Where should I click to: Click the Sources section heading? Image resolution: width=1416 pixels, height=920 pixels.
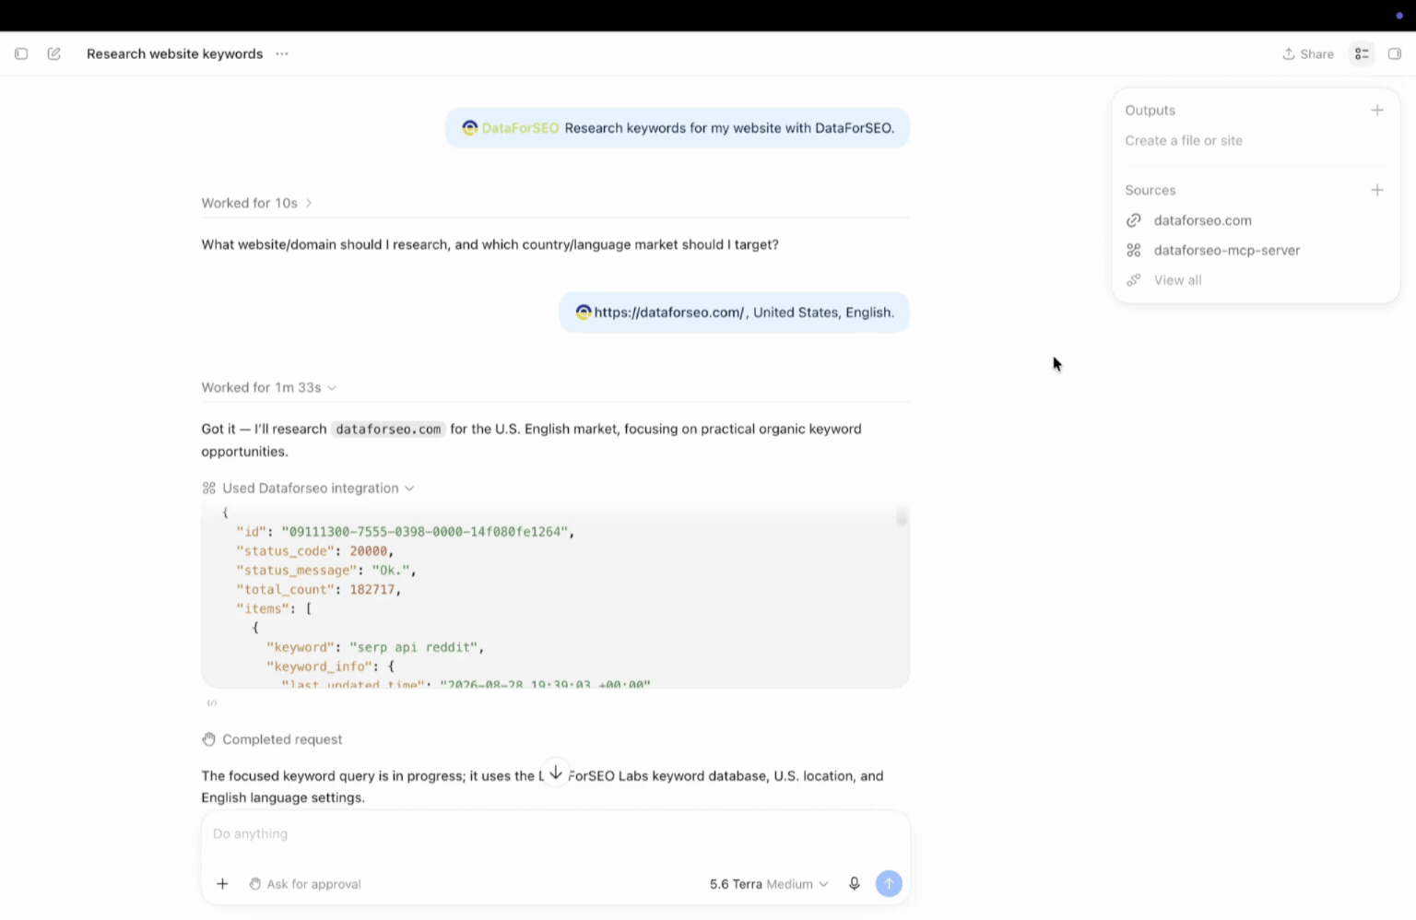(x=1150, y=190)
